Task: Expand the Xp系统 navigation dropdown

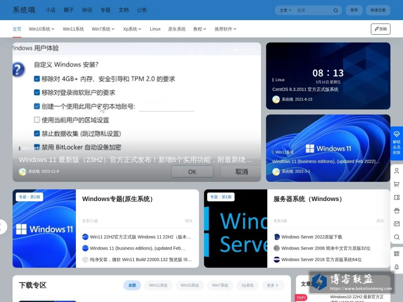Action: 132,29
